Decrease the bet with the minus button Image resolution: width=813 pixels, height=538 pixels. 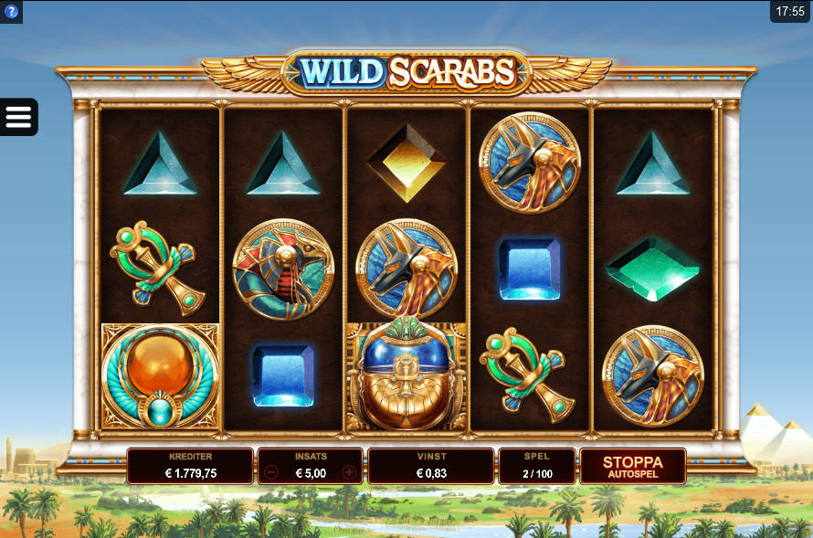271,472
